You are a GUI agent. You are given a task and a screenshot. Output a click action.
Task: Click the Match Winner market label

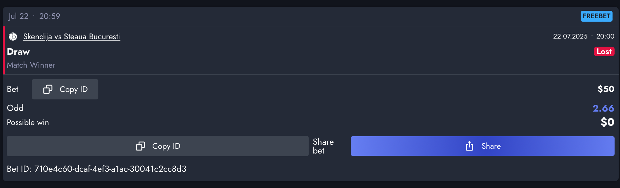31,65
